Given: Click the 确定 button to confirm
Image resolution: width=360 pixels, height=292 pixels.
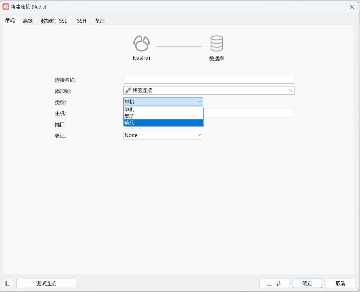Looking at the screenshot, I should (307, 283).
